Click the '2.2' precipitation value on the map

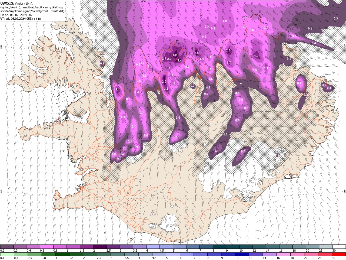click(166, 89)
